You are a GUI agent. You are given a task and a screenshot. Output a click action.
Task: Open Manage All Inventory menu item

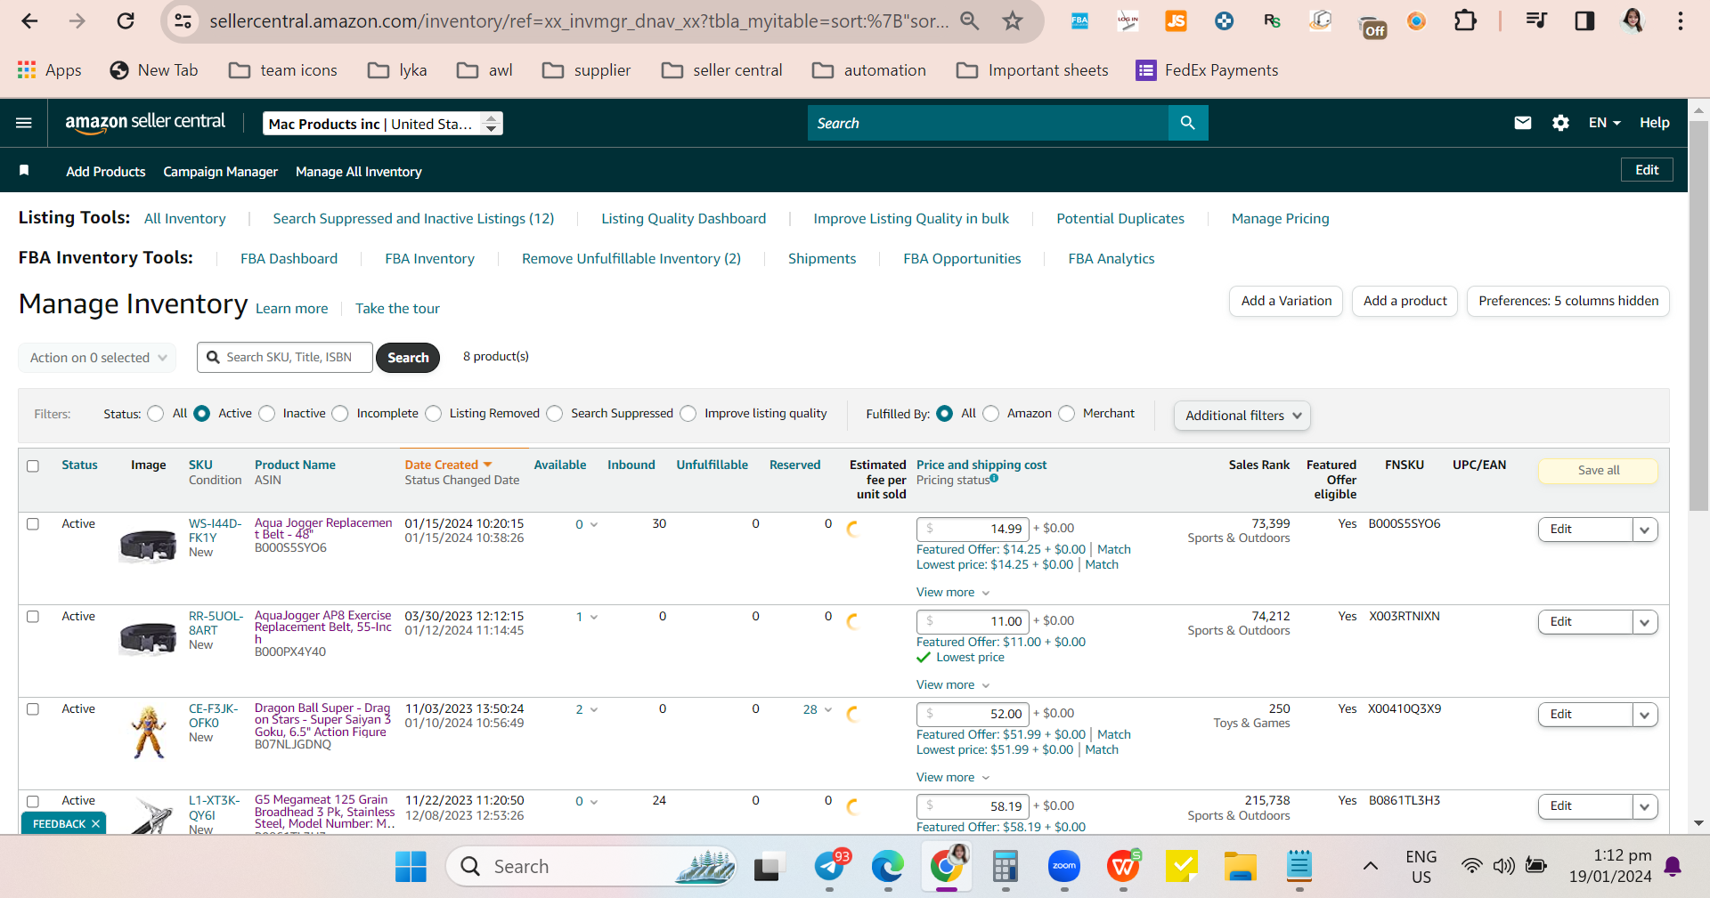tap(359, 172)
